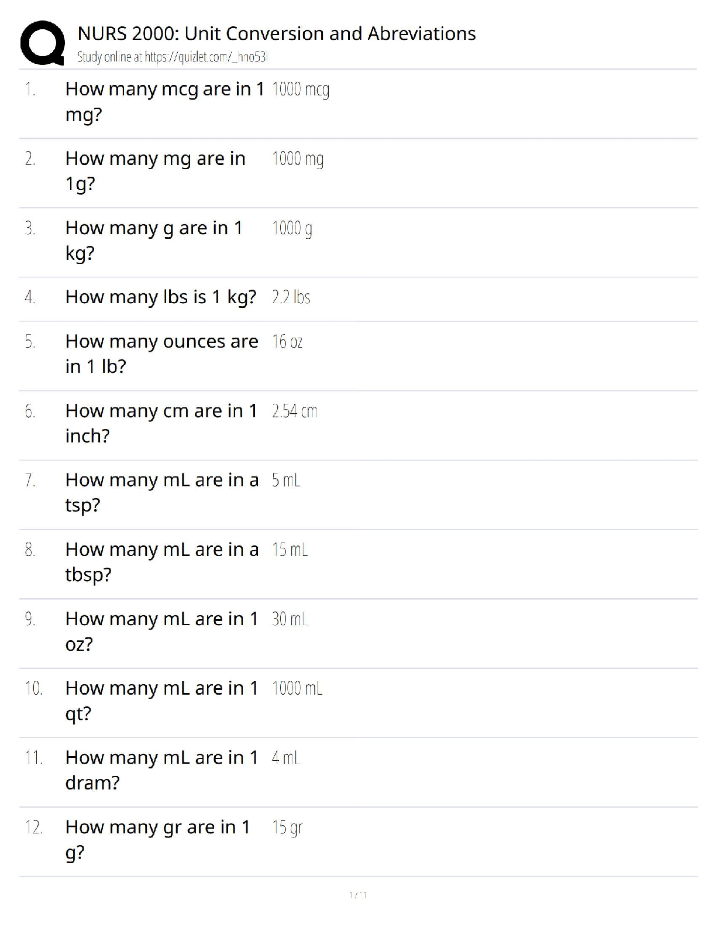Select question 'How many mL are in a tsp?'
The image size is (716, 927).
tap(161, 492)
